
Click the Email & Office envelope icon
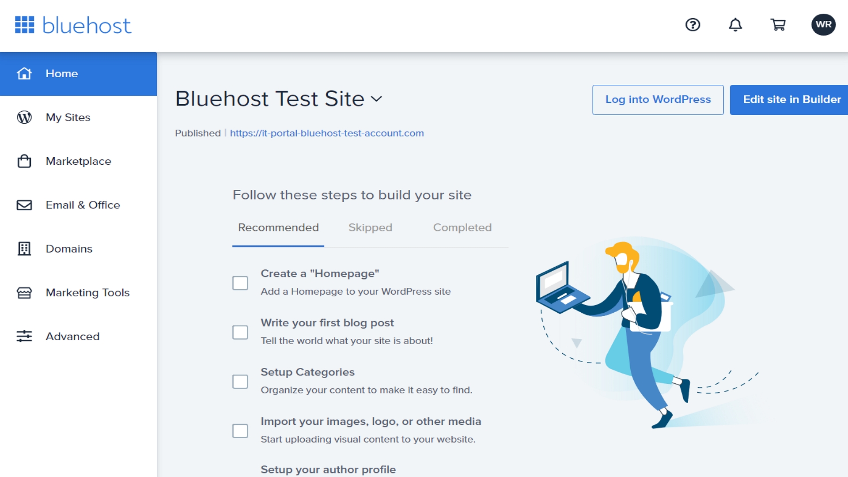click(x=24, y=204)
